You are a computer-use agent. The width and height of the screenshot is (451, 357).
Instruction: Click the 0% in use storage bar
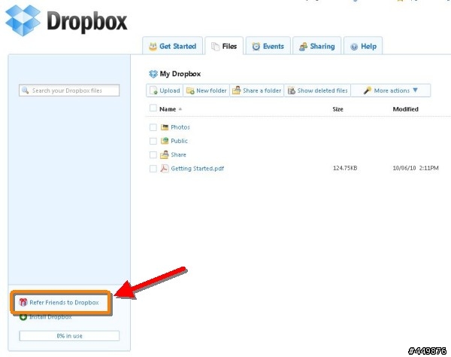point(69,336)
